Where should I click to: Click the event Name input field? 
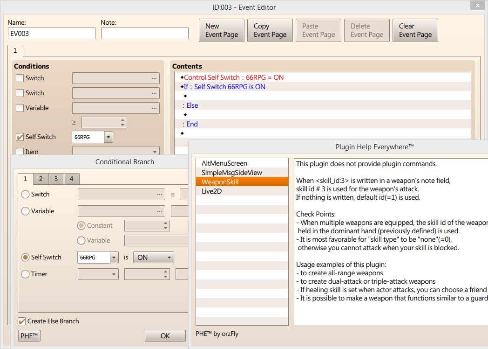(52, 34)
